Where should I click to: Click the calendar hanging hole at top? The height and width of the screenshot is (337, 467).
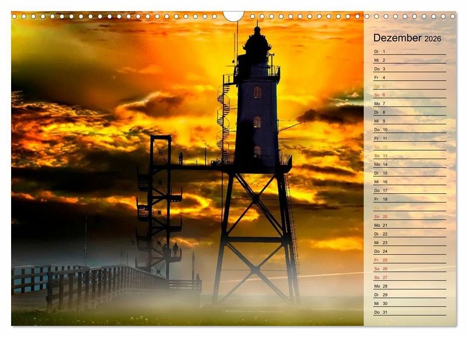click(x=233, y=15)
